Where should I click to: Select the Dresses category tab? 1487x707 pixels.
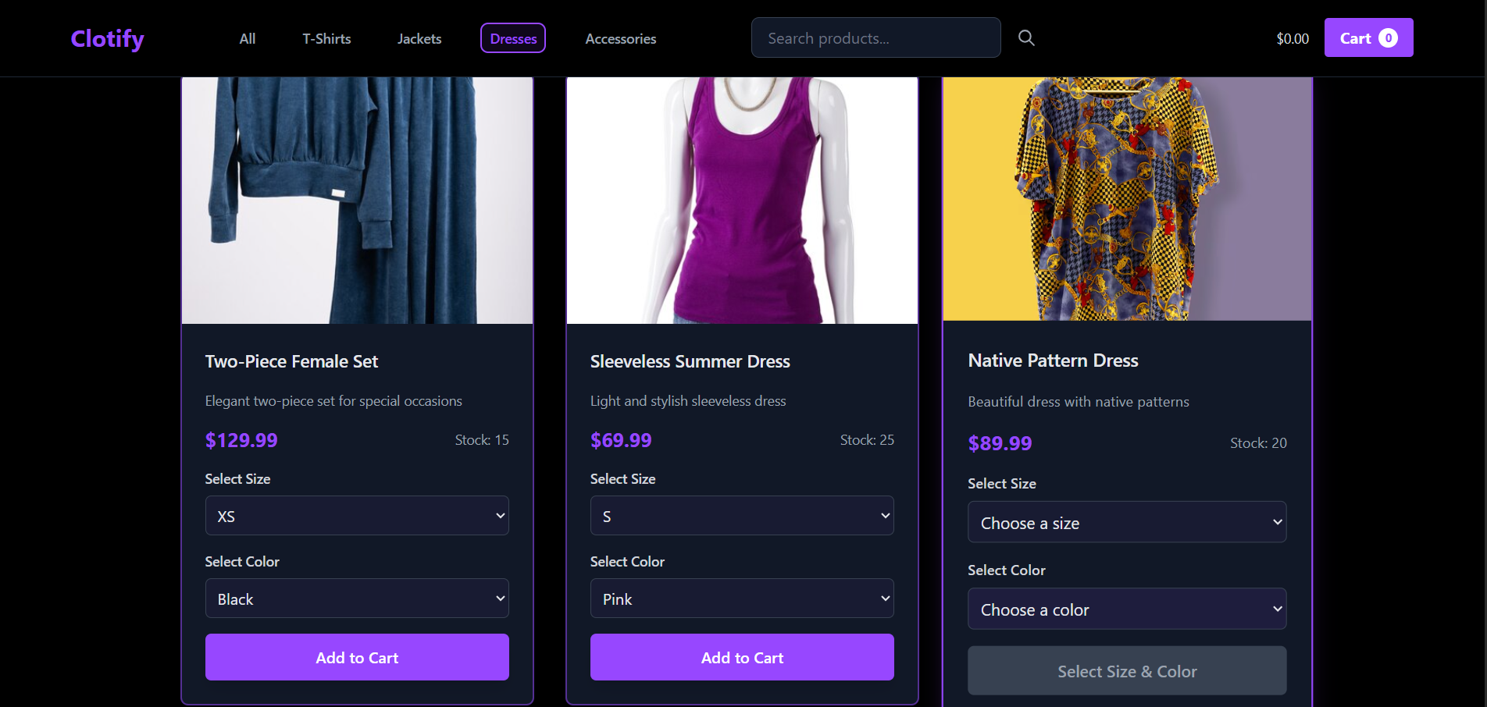tap(513, 38)
